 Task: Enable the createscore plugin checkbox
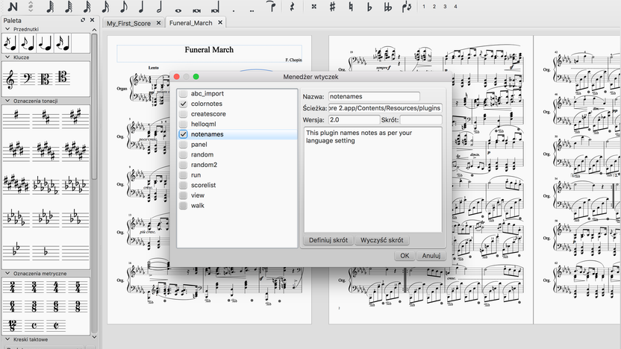(x=183, y=114)
